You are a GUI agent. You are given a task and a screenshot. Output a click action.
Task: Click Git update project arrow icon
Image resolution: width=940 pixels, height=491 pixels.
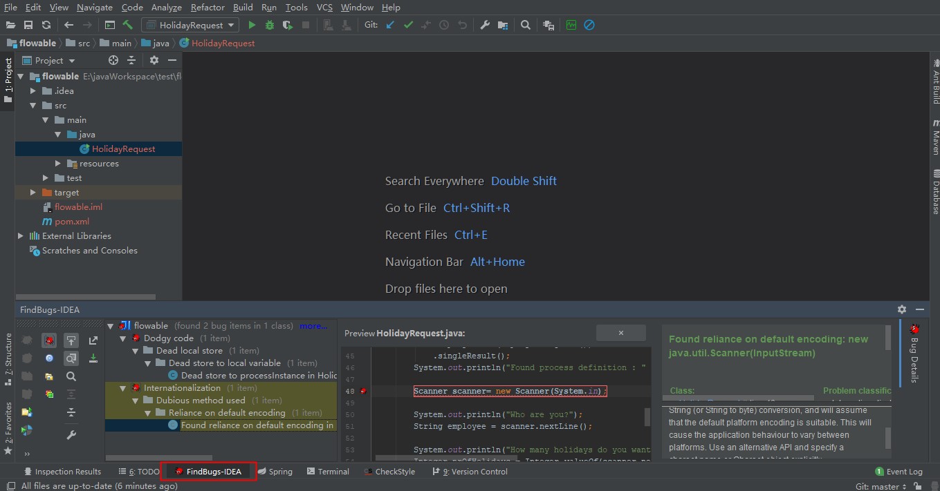coord(390,25)
